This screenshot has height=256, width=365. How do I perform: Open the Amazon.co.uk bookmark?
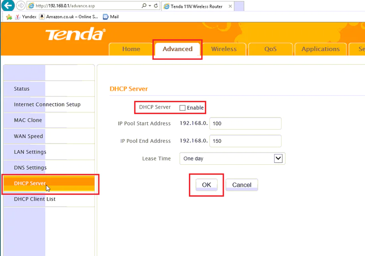click(x=69, y=17)
